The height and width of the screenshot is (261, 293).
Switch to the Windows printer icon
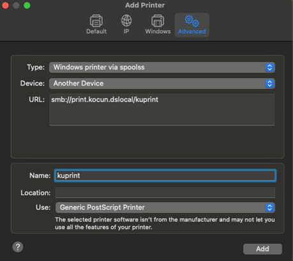point(158,21)
